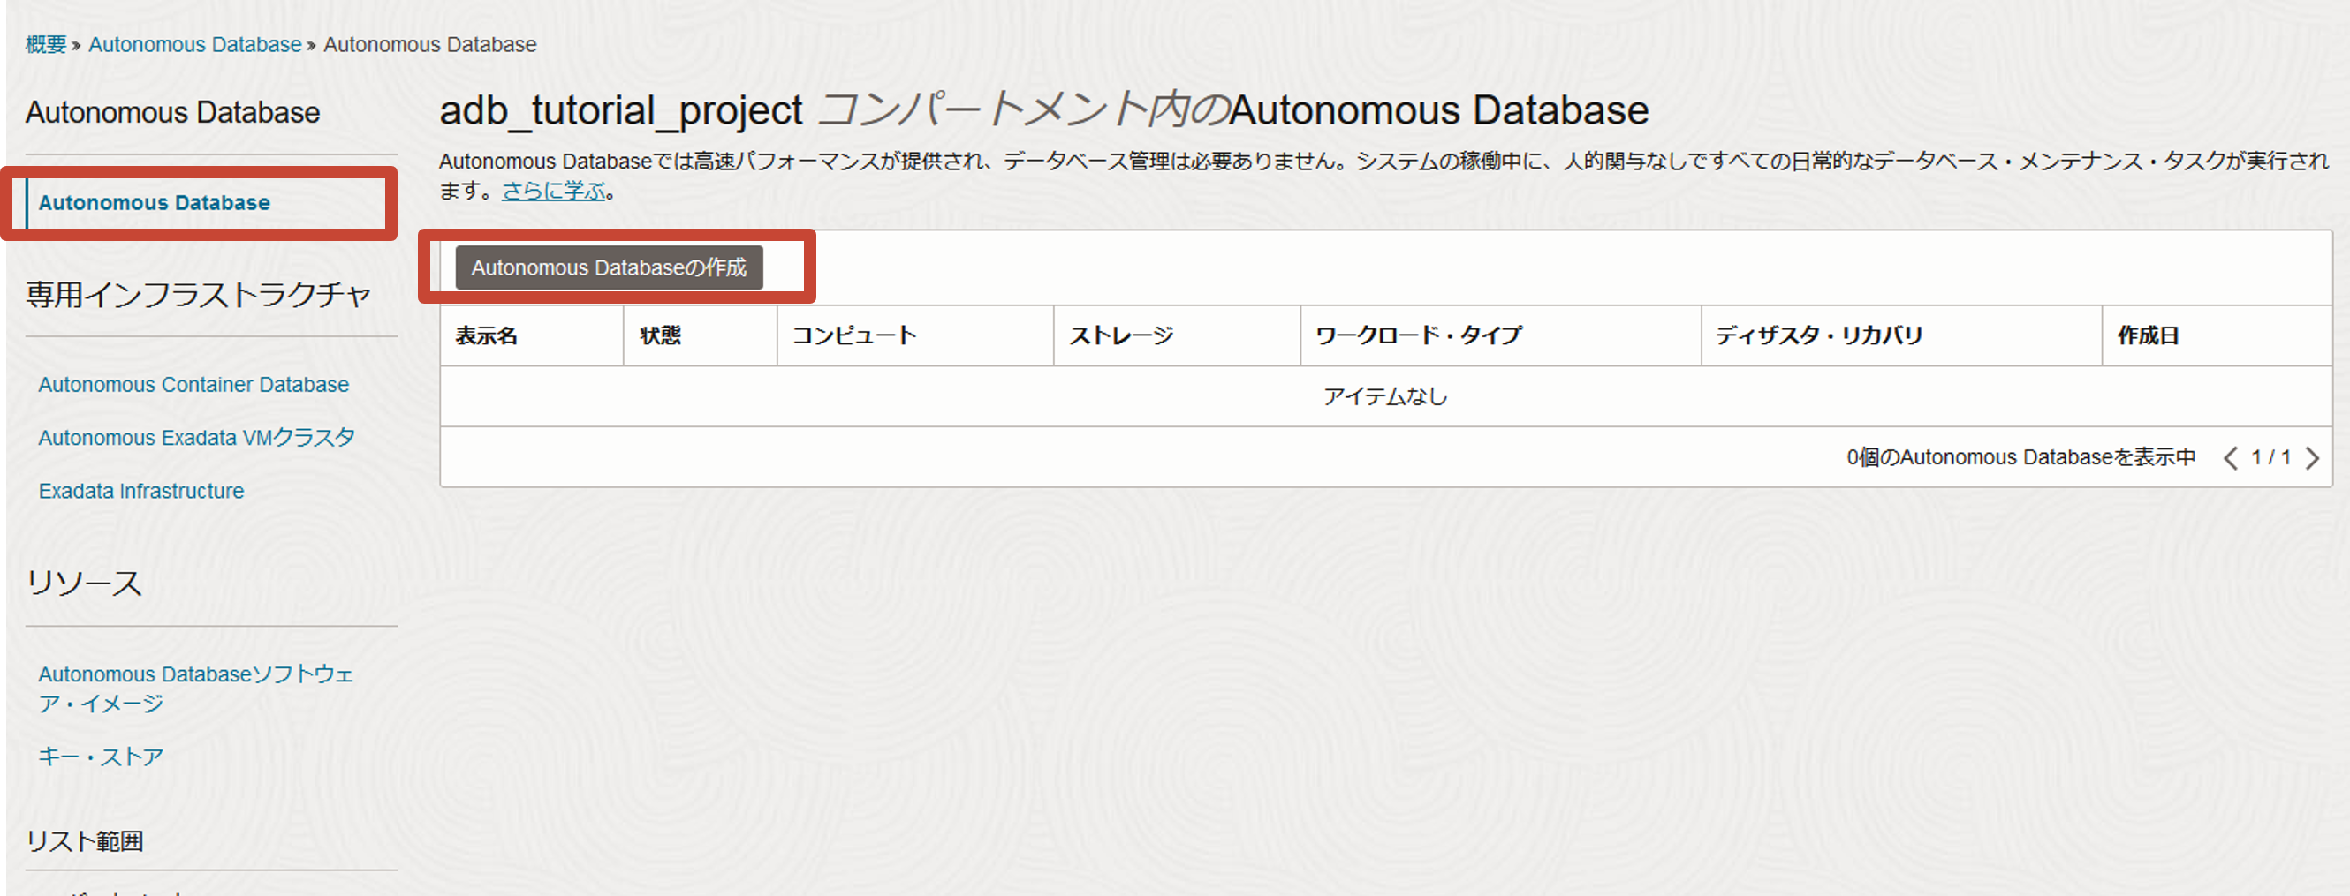Open 'Autonomous Databaseソフトウェア・イメージ' resource

coord(195,689)
